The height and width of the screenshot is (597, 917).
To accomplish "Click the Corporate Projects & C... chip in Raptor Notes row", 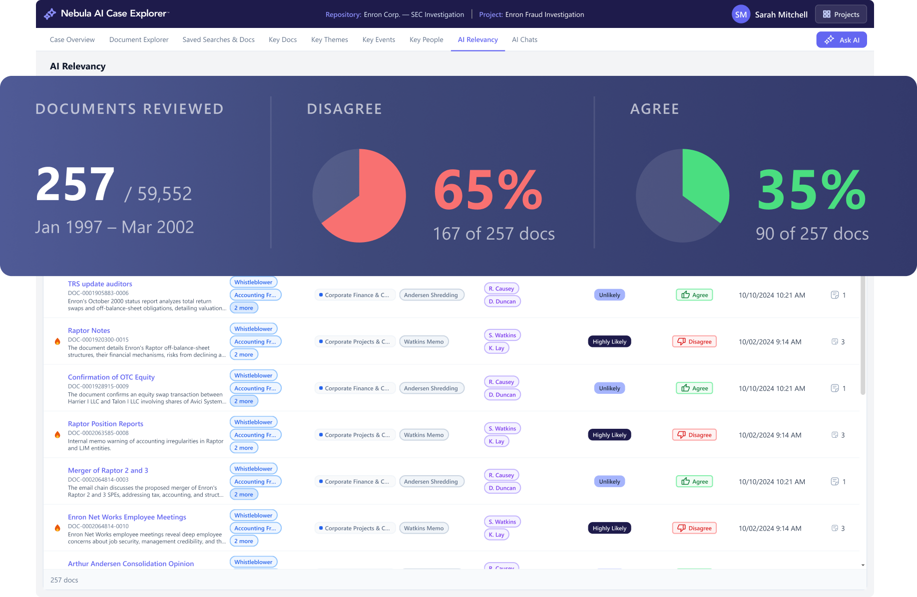I will tap(355, 342).
